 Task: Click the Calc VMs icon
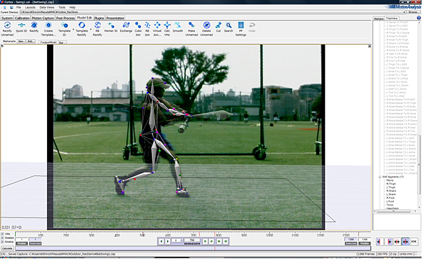(167, 25)
